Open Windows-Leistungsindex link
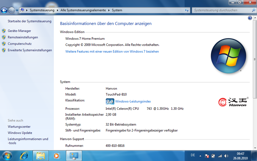The image size is (257, 161). click(x=133, y=101)
